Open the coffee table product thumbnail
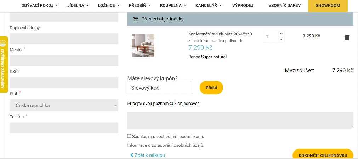Image resolution: width=358 pixels, height=159 pixels. click(143, 45)
